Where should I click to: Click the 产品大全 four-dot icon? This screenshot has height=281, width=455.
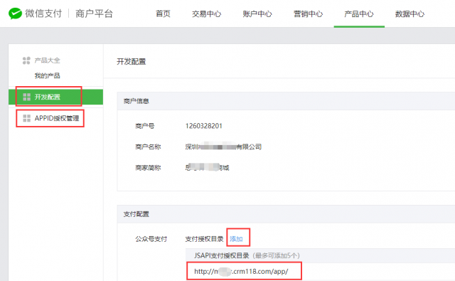click(x=26, y=60)
